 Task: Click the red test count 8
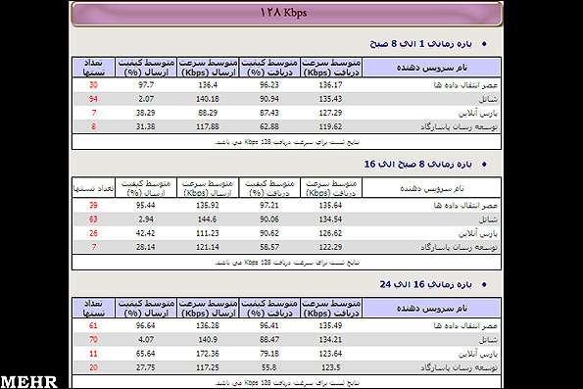94,126
